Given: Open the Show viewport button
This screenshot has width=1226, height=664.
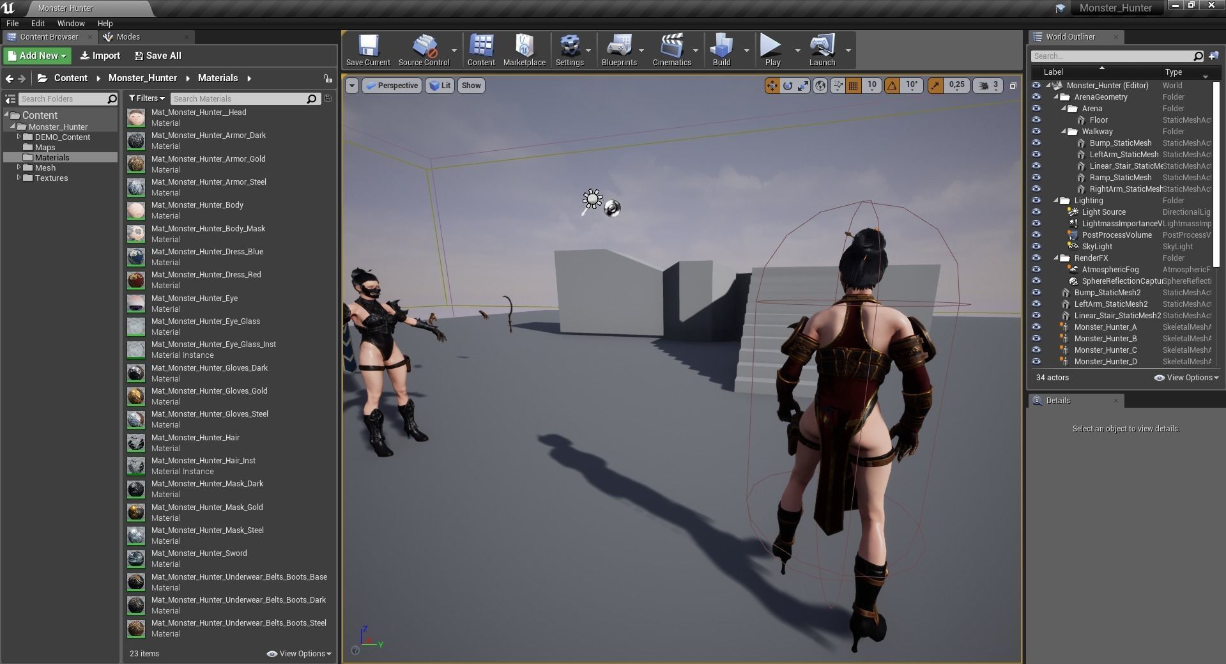Looking at the screenshot, I should pos(471,86).
